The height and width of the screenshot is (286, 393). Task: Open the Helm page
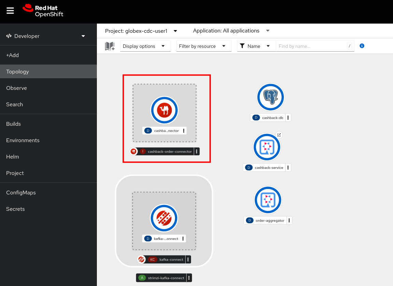click(48, 157)
